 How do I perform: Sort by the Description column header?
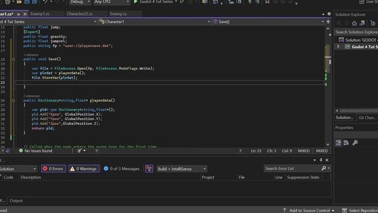(31, 177)
